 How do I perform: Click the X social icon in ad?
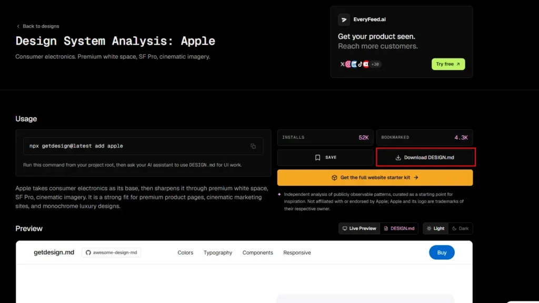(342, 64)
